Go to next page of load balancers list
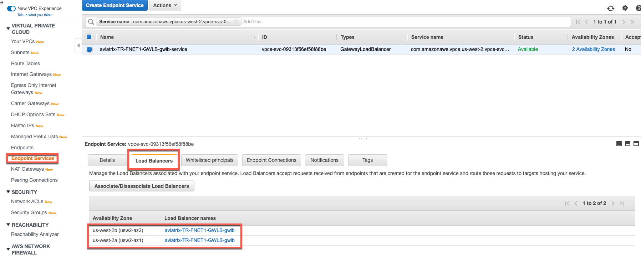 pyautogui.click(x=613, y=203)
